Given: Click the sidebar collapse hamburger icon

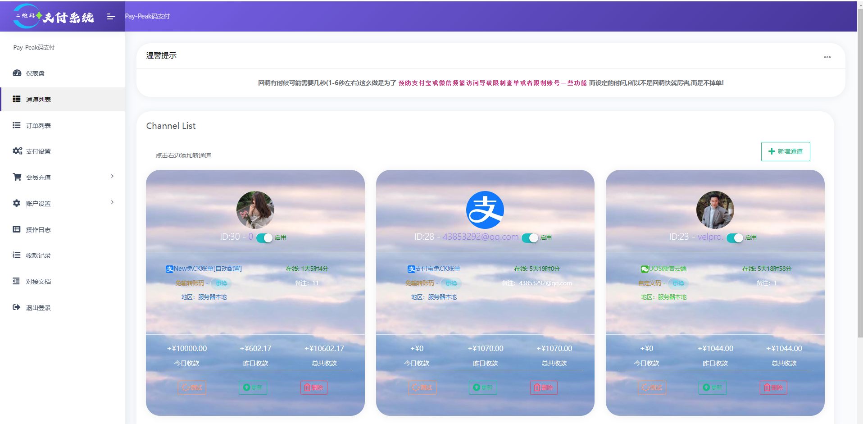Looking at the screenshot, I should point(111,17).
